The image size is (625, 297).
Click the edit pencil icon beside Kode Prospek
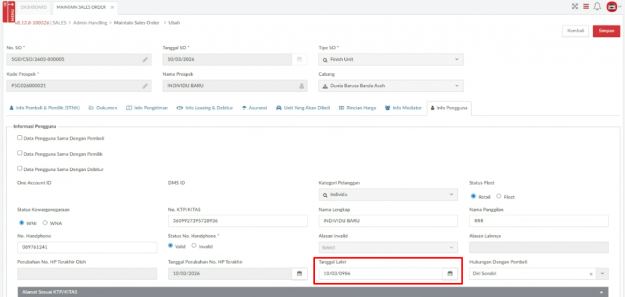[x=145, y=86]
